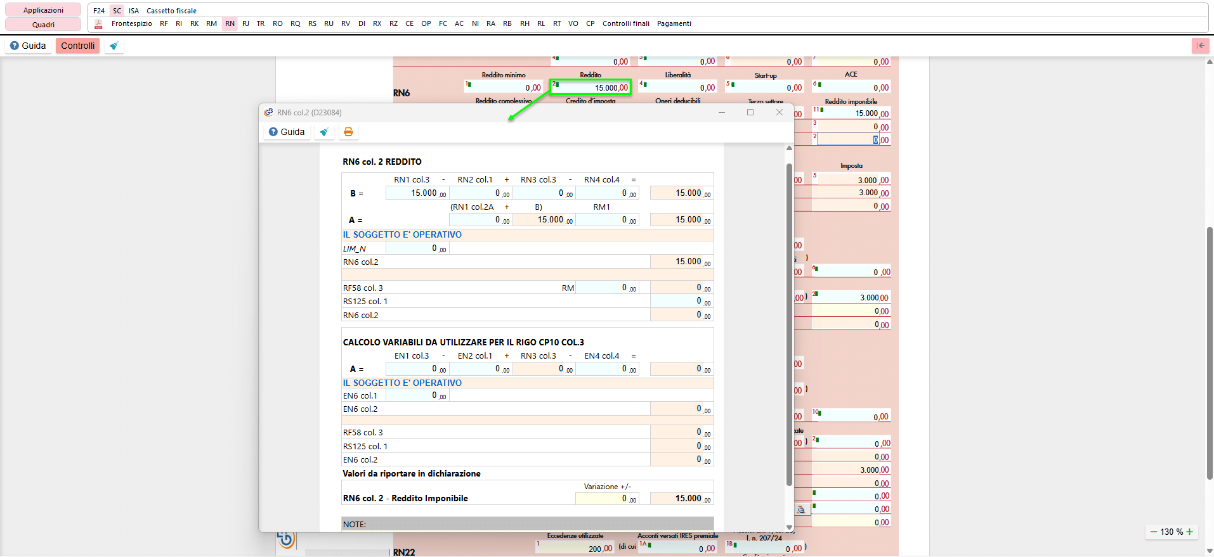Screen dimensions: 1214x557
Task: Click the clear brush icon in main toolbar
Action: 114,46
